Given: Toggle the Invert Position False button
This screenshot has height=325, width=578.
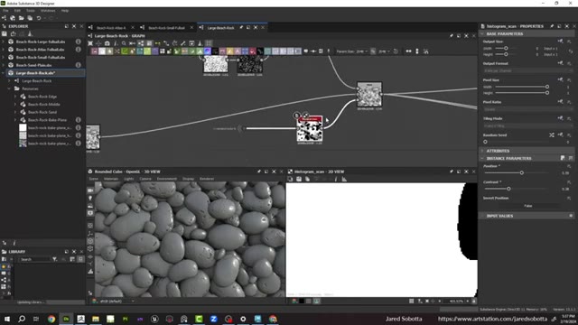Looking at the screenshot, I should pyautogui.click(x=527, y=206).
